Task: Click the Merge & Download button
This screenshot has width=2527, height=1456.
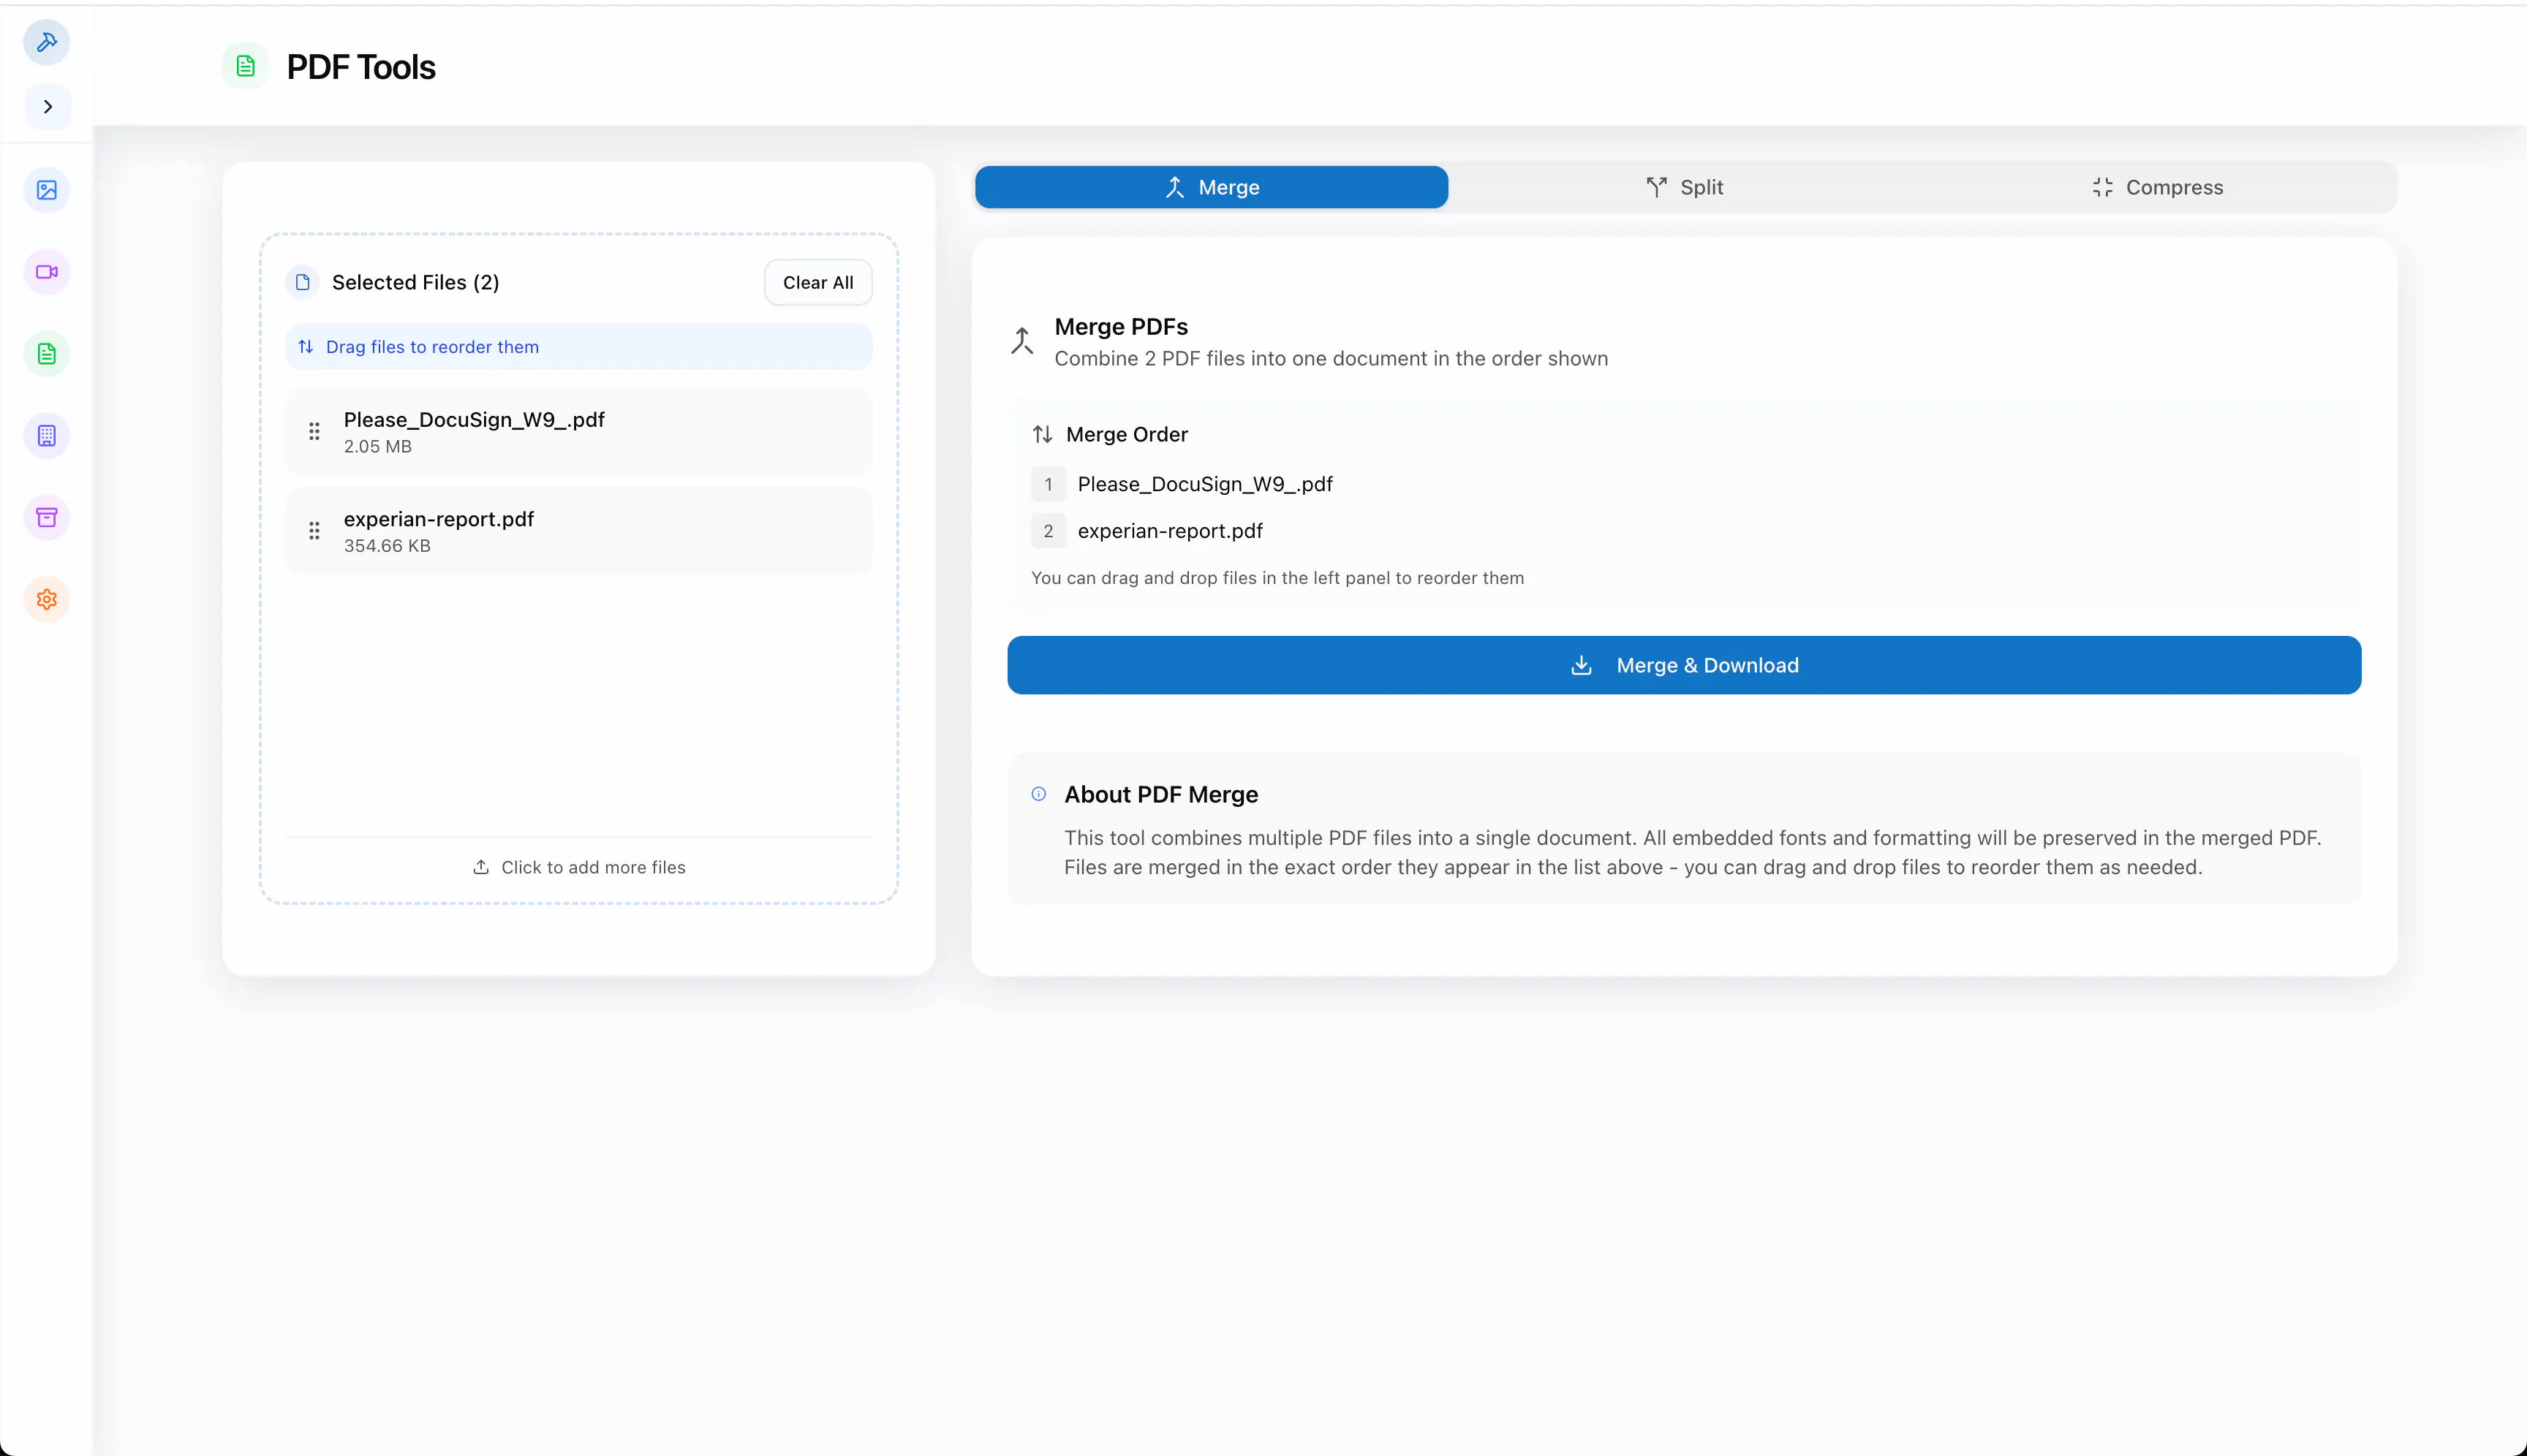Action: tap(1684, 665)
